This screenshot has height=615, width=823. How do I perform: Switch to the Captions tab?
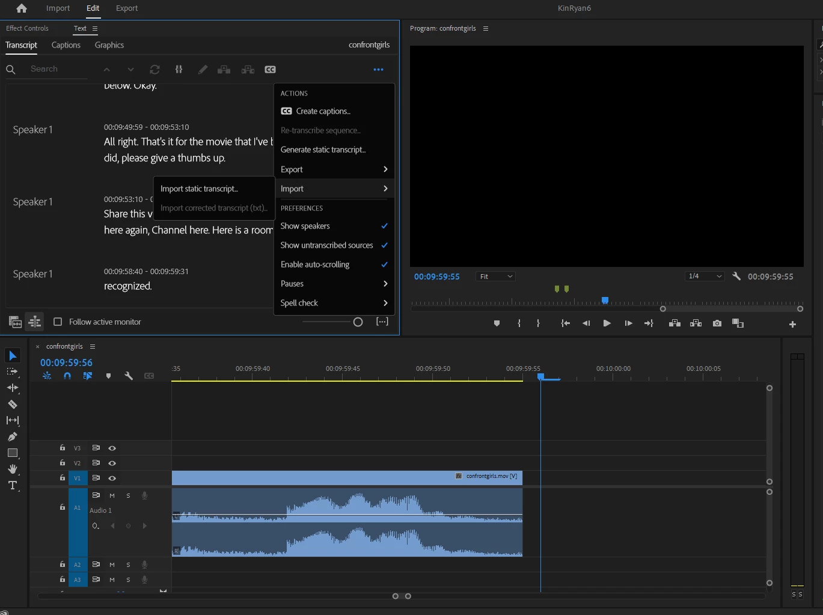point(66,45)
